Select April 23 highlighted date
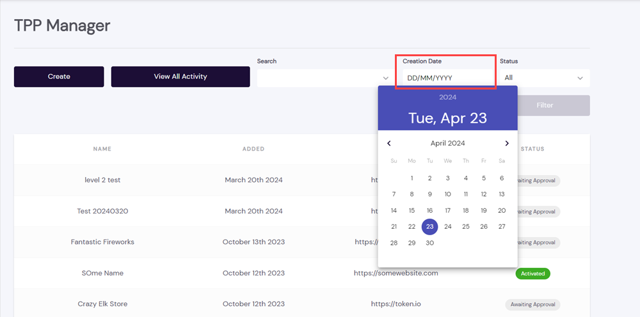 point(429,226)
